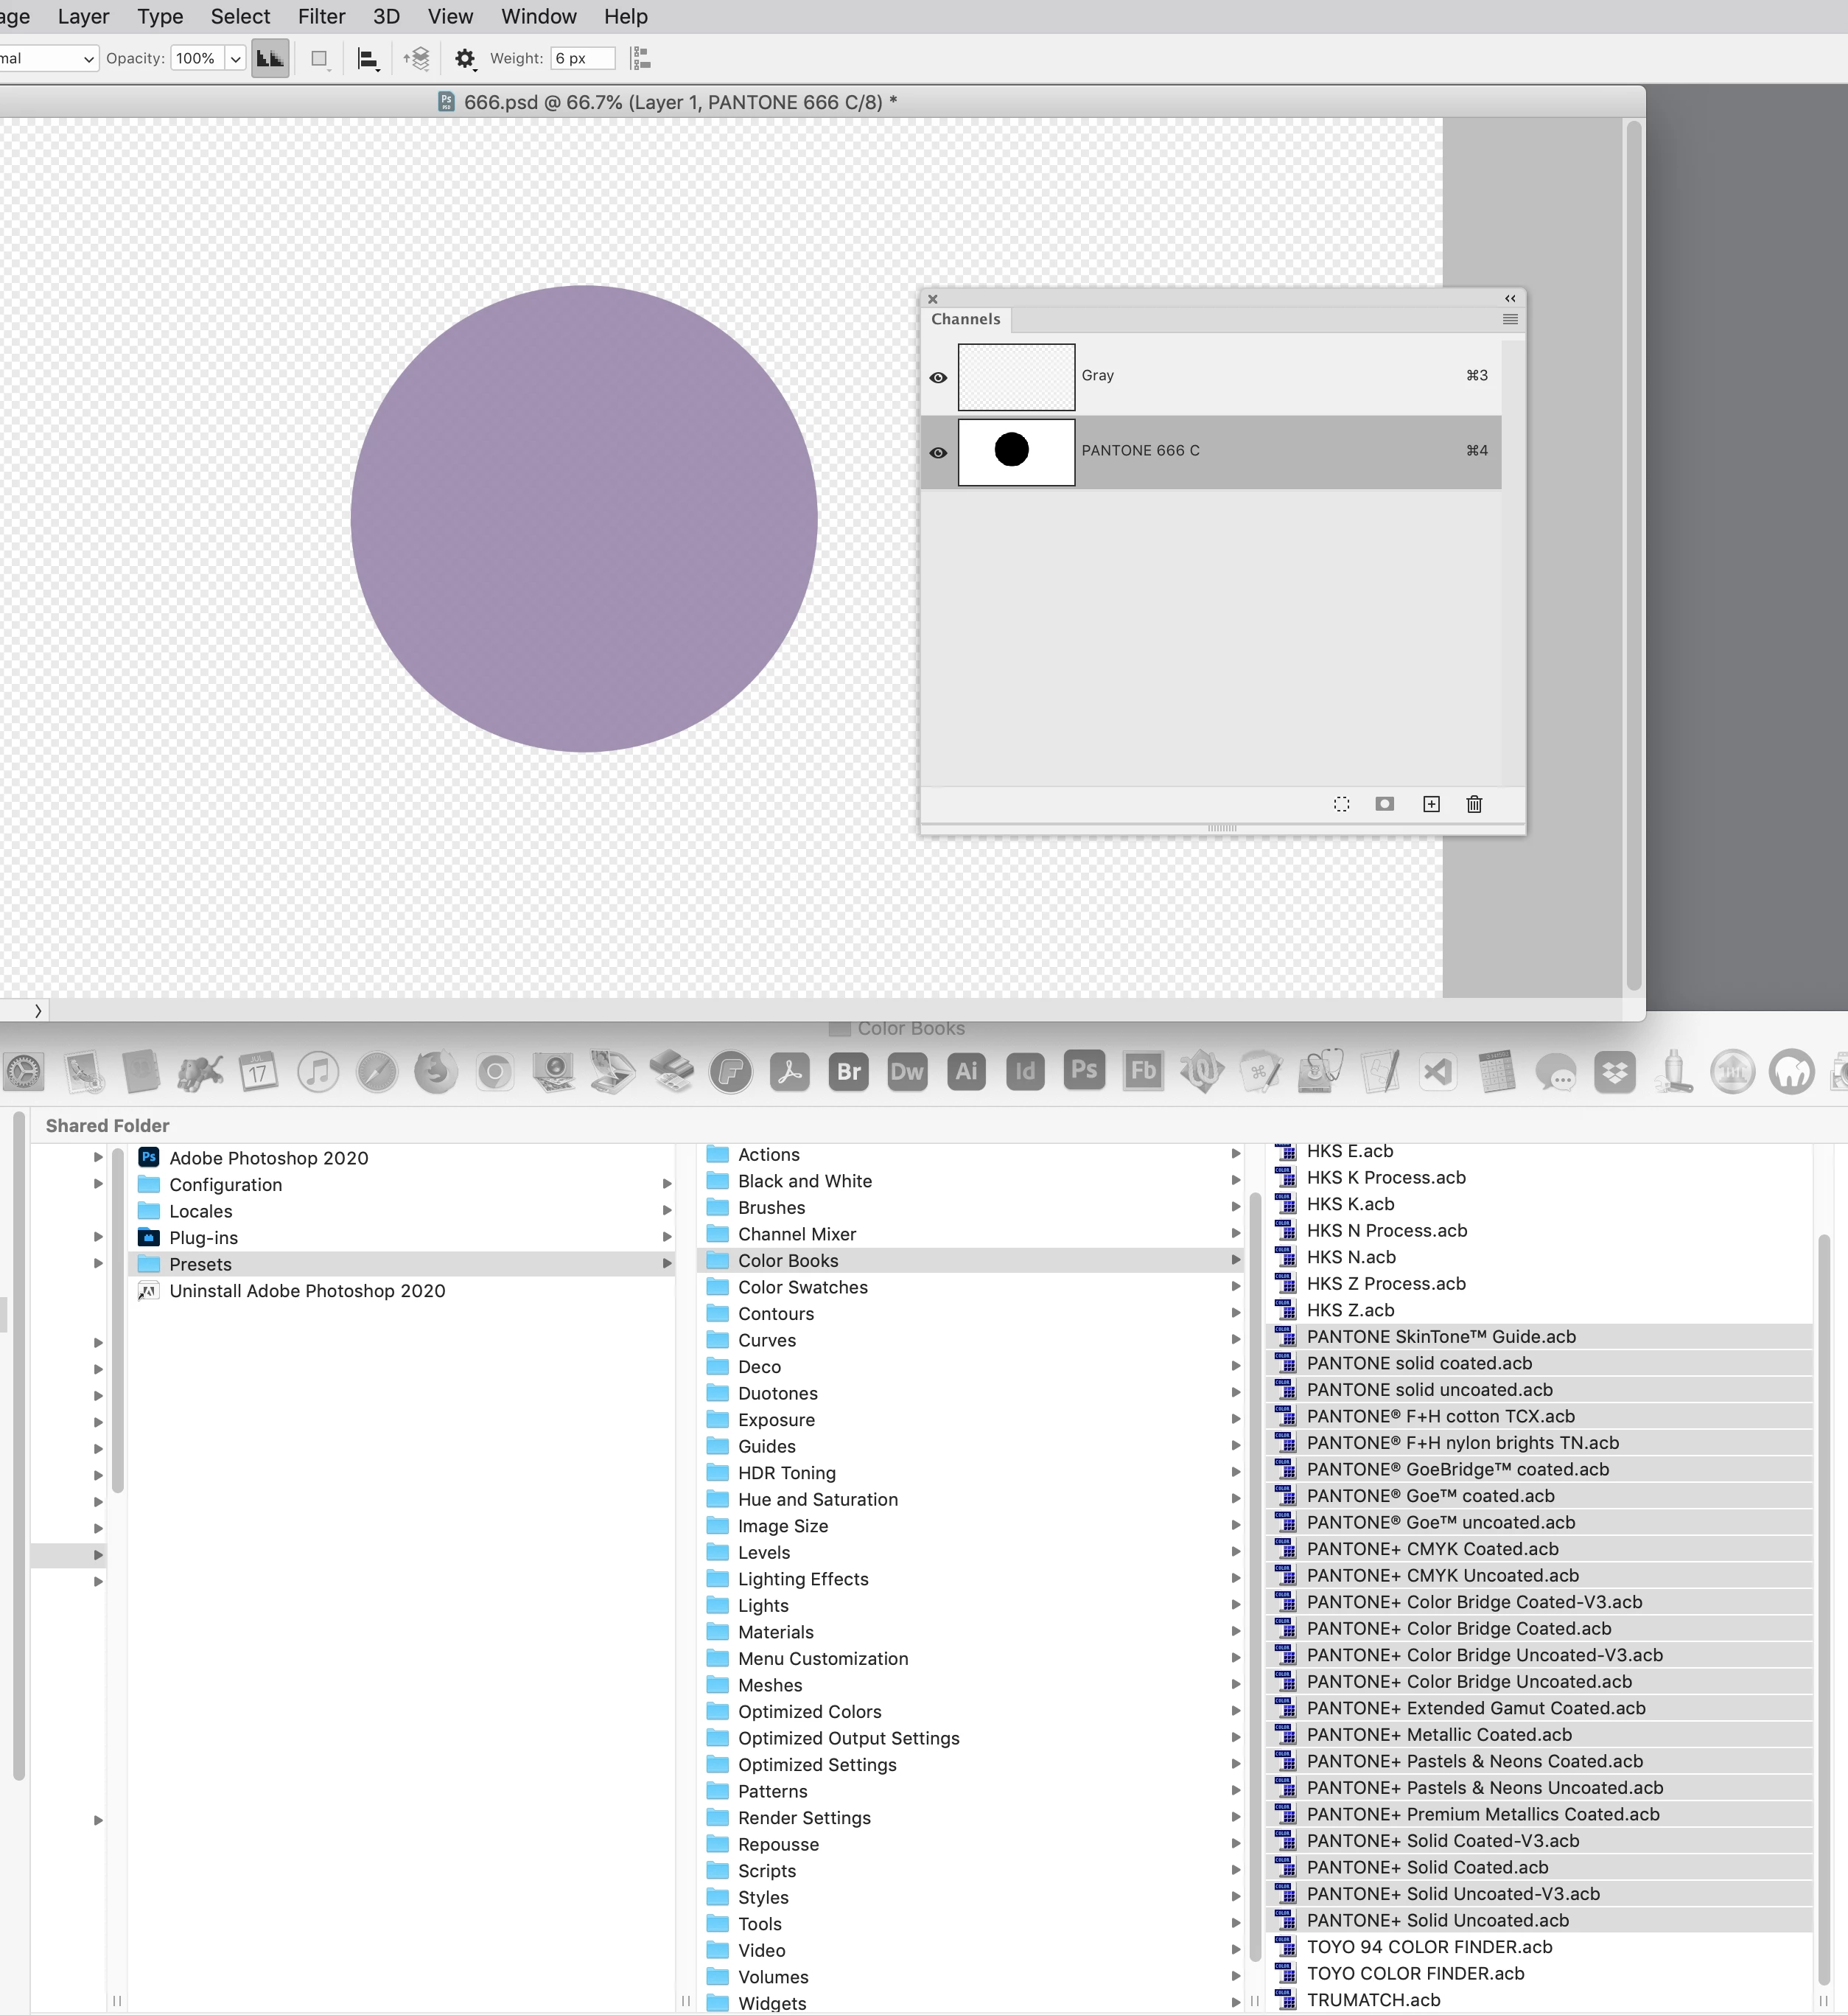Click the Weight input field
The image size is (1848, 2015).
(x=583, y=59)
